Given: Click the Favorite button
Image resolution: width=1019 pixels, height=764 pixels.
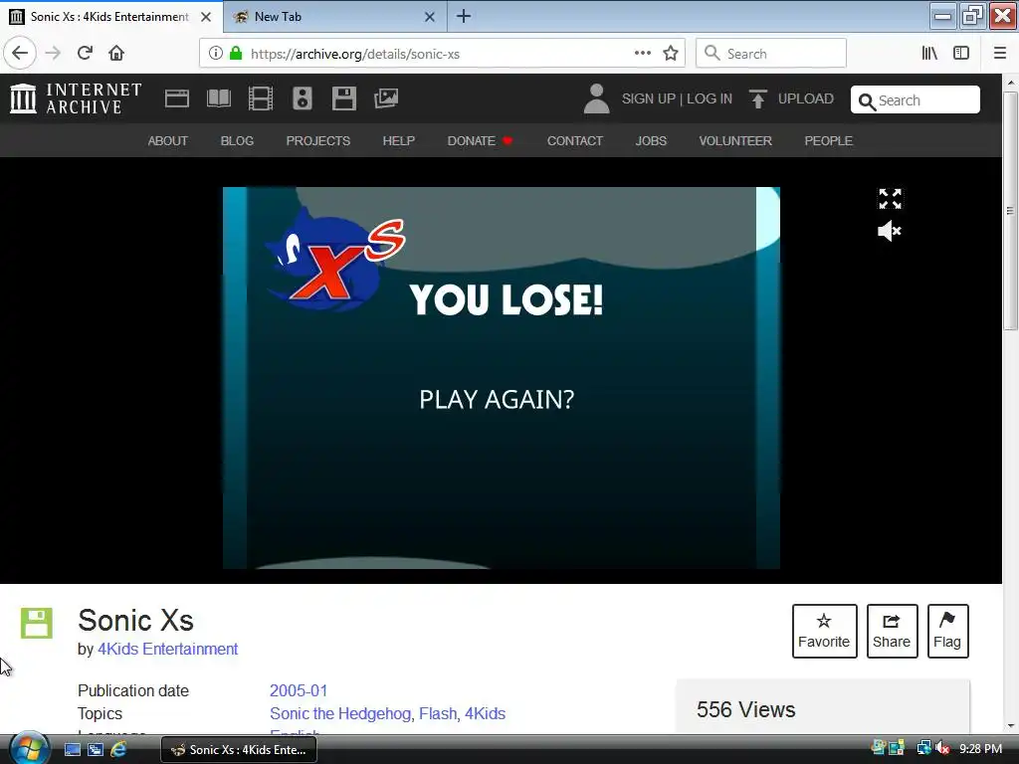Looking at the screenshot, I should click(824, 631).
